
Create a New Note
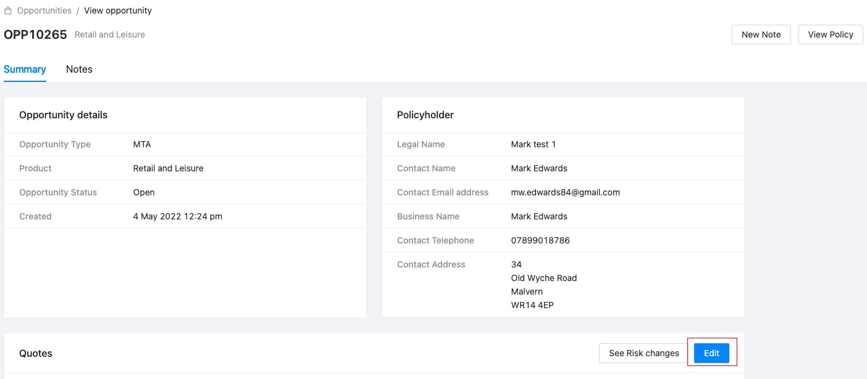[x=761, y=35]
